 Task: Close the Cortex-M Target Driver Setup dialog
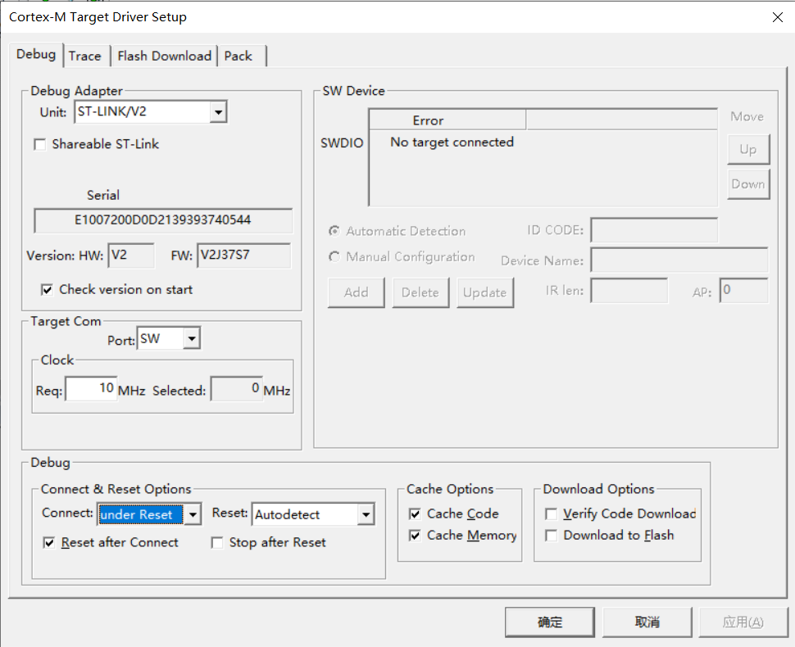(x=777, y=17)
